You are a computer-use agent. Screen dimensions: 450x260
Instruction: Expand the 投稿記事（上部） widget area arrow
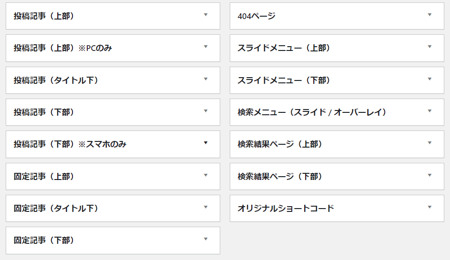205,15
